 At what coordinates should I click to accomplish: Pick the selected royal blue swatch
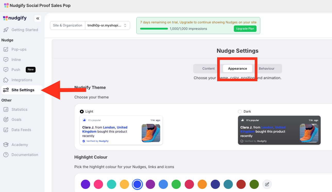pyautogui.click(x=137, y=184)
